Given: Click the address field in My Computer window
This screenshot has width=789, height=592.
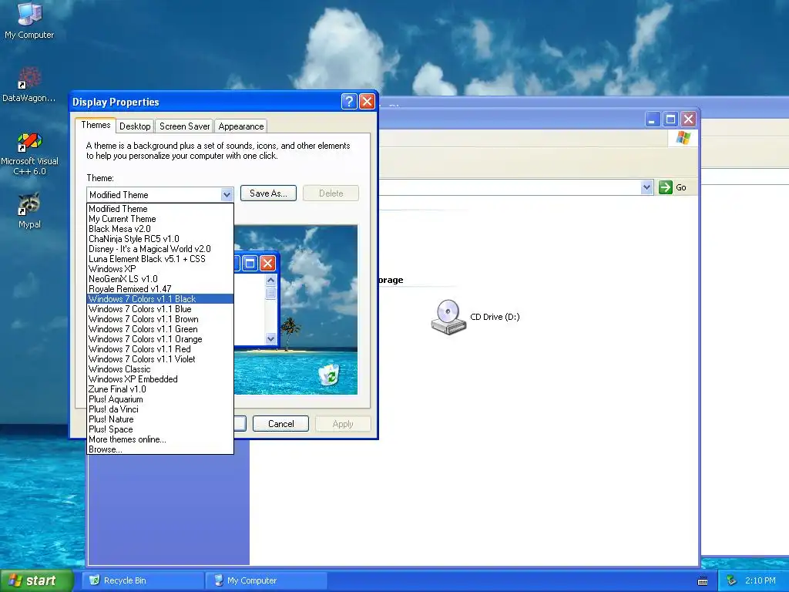Looking at the screenshot, I should pos(509,187).
